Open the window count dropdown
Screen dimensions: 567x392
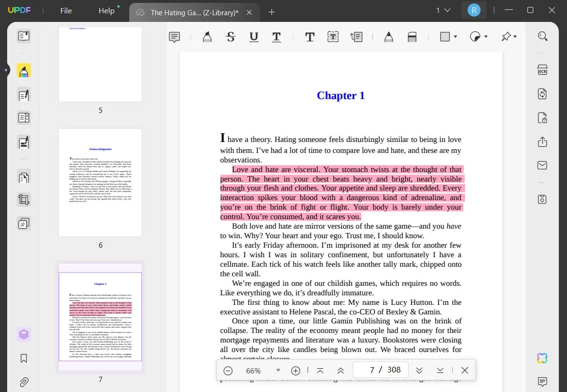click(443, 10)
